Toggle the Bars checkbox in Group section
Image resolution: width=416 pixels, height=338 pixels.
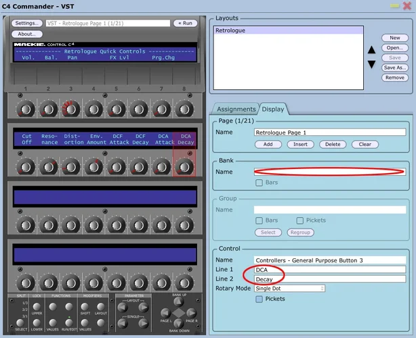click(259, 220)
